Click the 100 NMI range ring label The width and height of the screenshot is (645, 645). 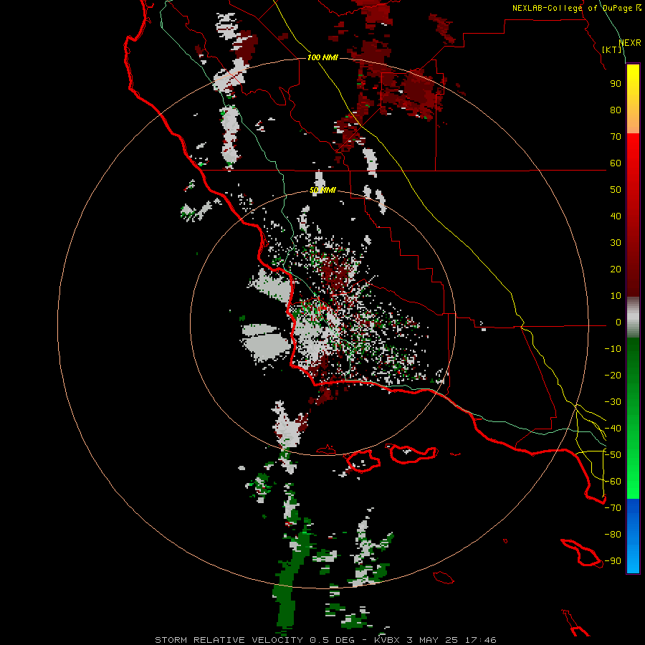point(322,57)
